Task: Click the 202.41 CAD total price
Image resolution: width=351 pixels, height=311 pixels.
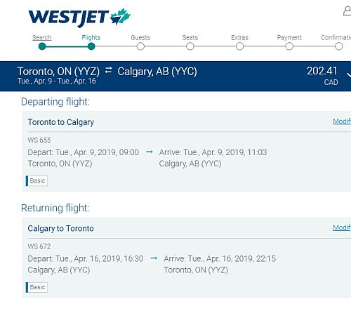Action: point(322,76)
